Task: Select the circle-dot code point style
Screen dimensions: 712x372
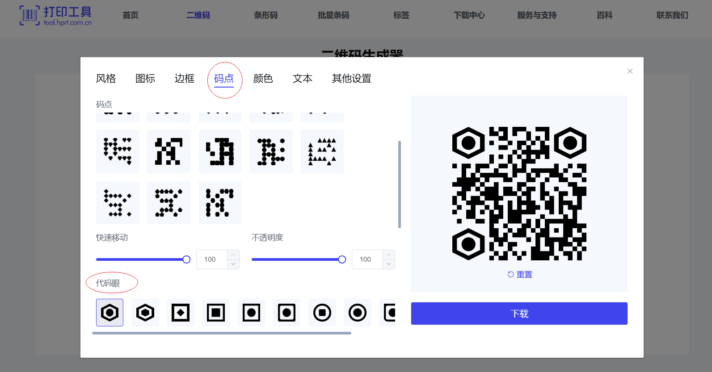Action: pyautogui.click(x=271, y=151)
